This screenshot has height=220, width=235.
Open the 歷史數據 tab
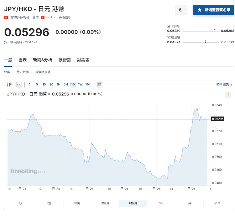(22, 72)
